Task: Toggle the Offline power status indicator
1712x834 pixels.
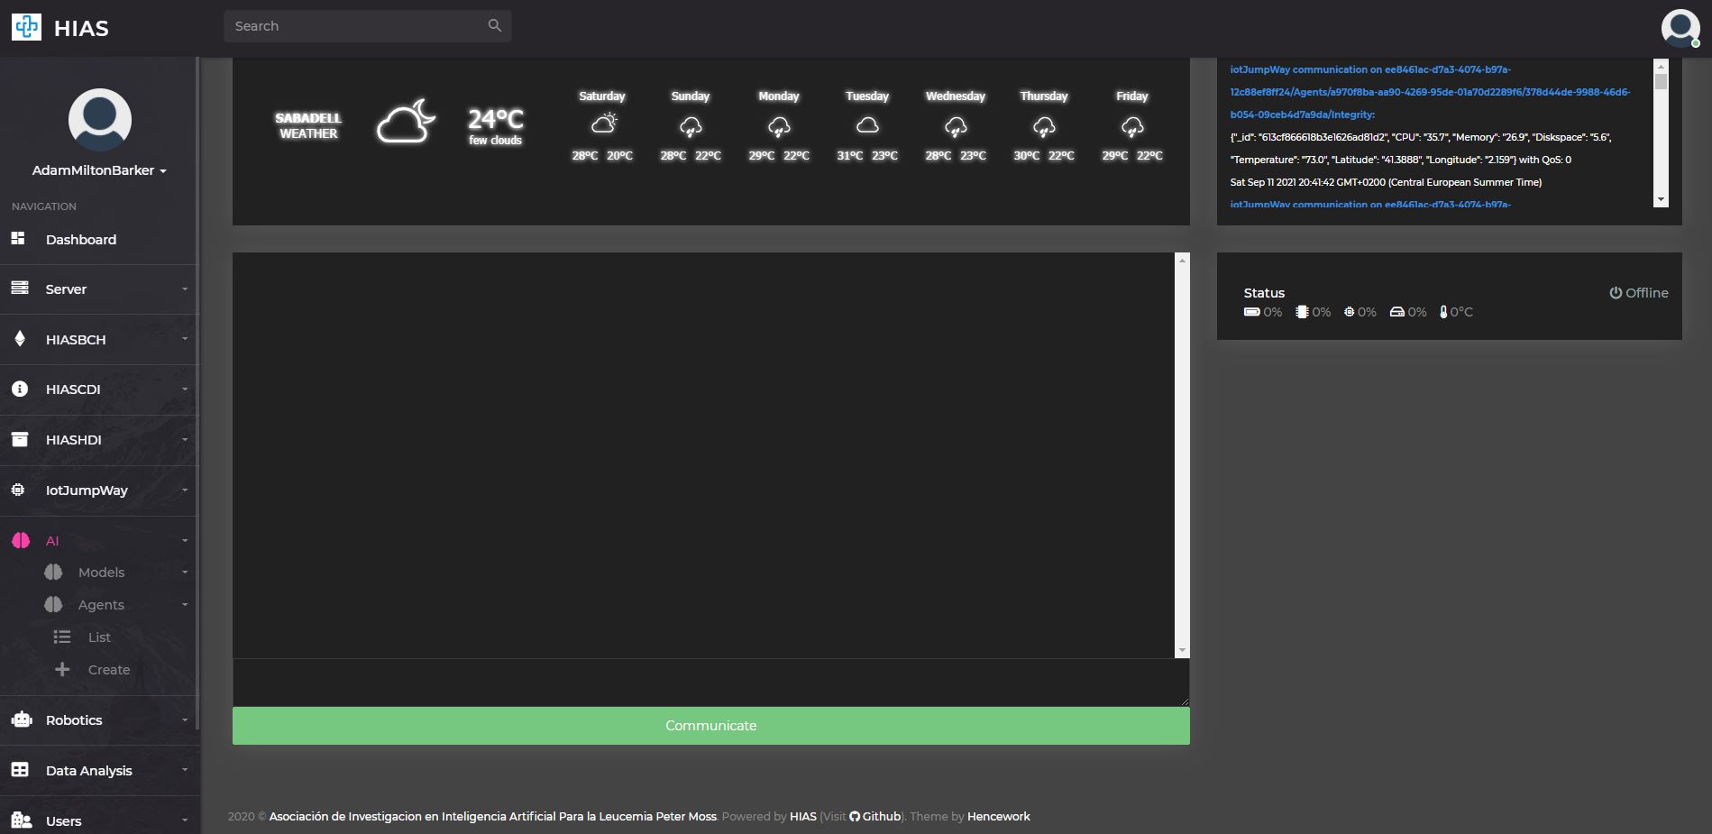Action: 1639,293
